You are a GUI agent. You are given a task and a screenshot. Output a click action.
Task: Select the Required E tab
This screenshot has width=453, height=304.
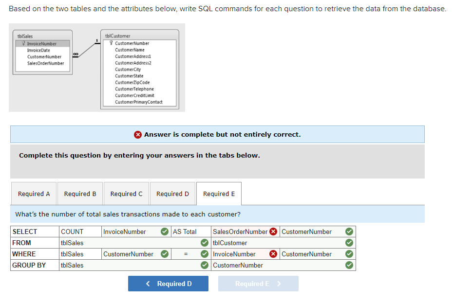(x=219, y=194)
